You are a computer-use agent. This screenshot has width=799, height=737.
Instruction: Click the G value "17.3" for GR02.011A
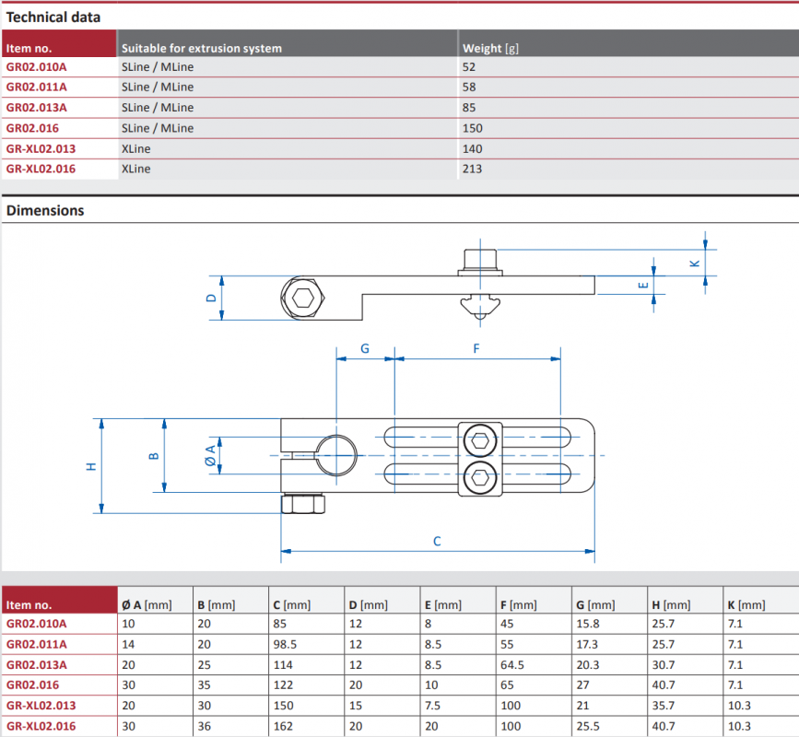tap(586, 644)
